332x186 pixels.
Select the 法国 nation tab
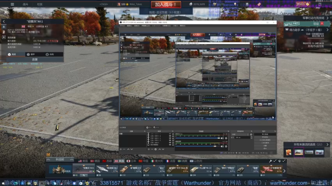171,161
